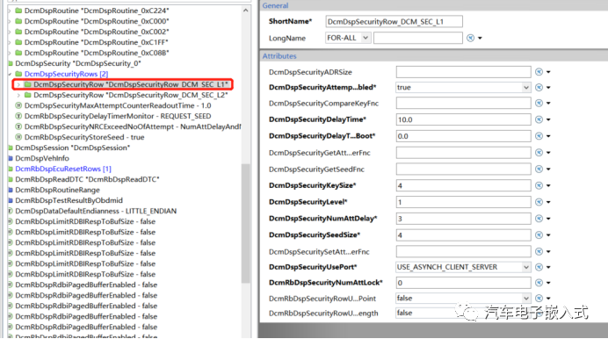Click the tree panel vertical scrollbar thumb
608x339 pixels.
click(x=245, y=224)
